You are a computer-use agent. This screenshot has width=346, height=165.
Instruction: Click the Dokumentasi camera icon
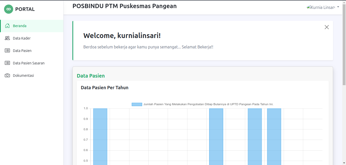7,76
